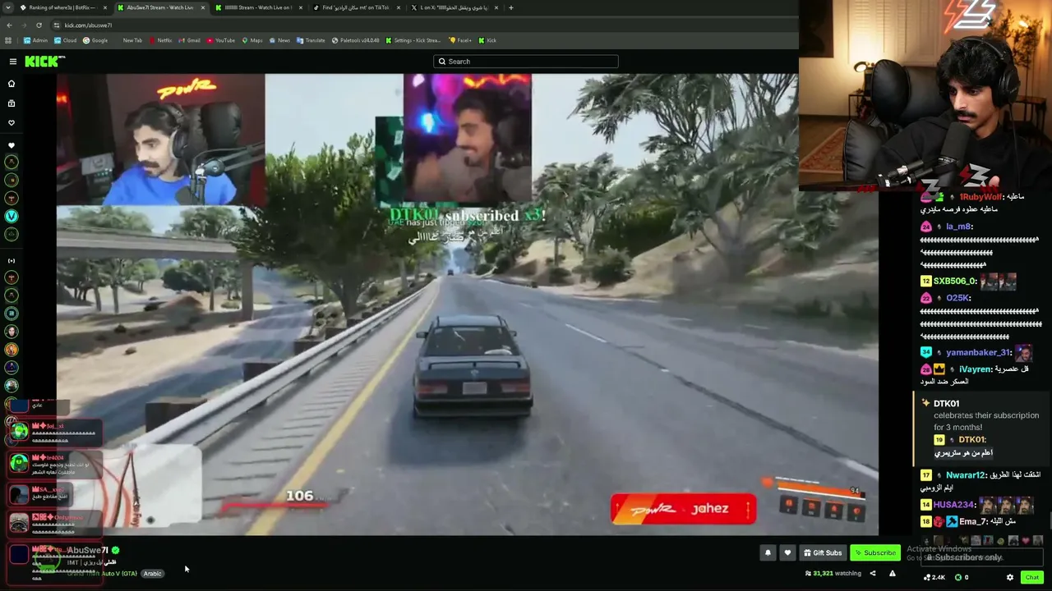Open the AbuSwe7l channel name
Screen dimensions: 1052x591
[x=88, y=551]
